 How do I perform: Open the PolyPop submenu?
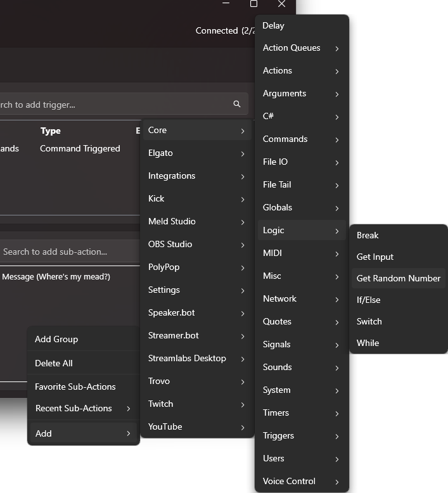pyautogui.click(x=197, y=267)
